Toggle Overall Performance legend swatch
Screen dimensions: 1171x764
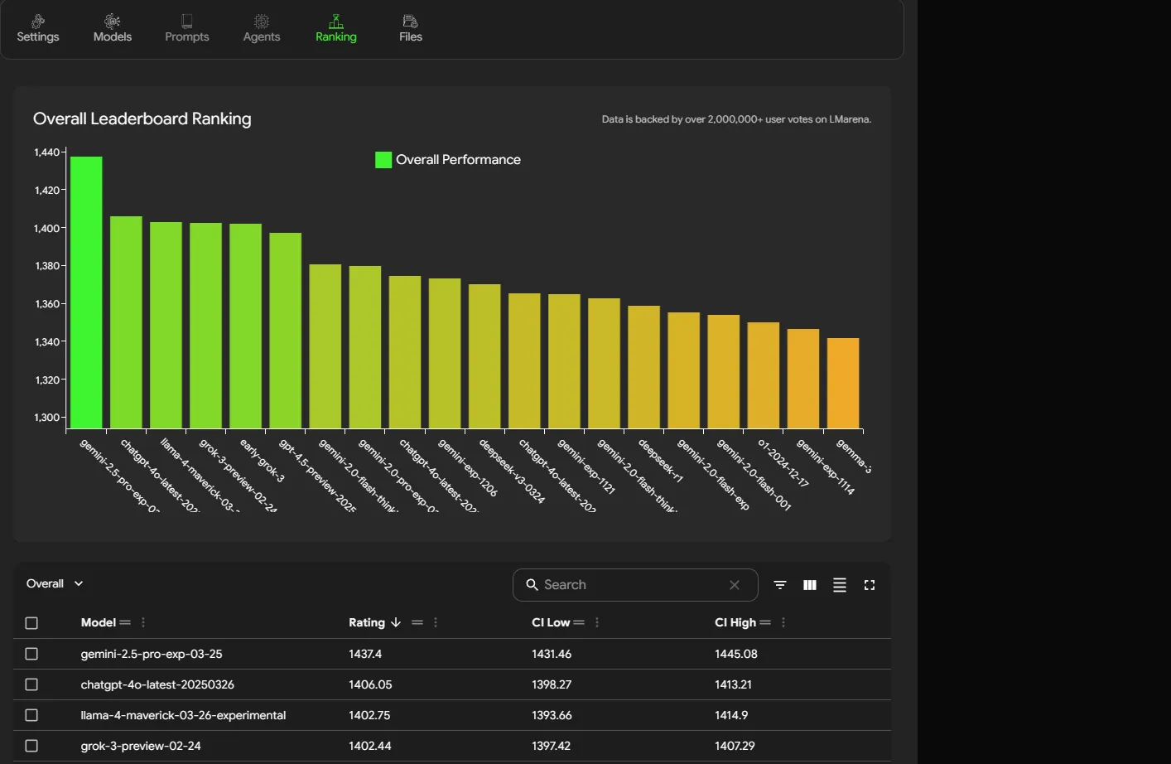383,160
